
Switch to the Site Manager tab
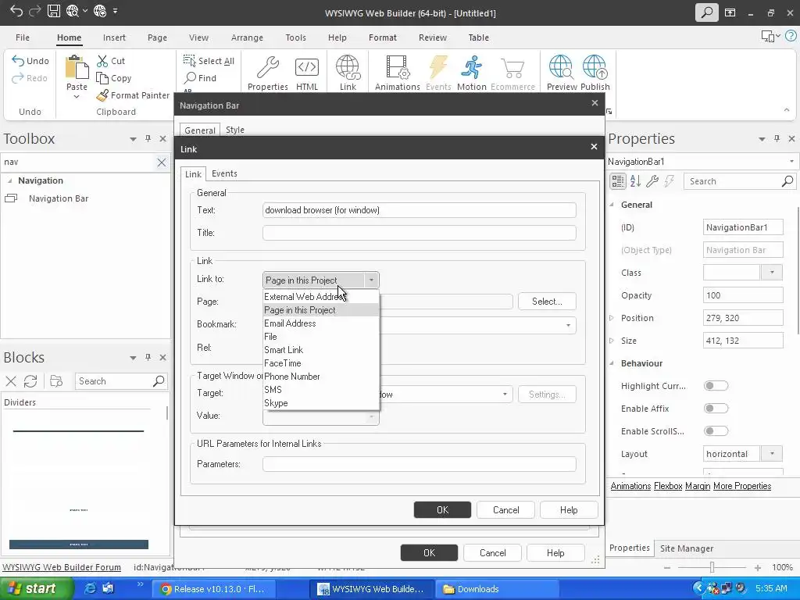tap(686, 548)
